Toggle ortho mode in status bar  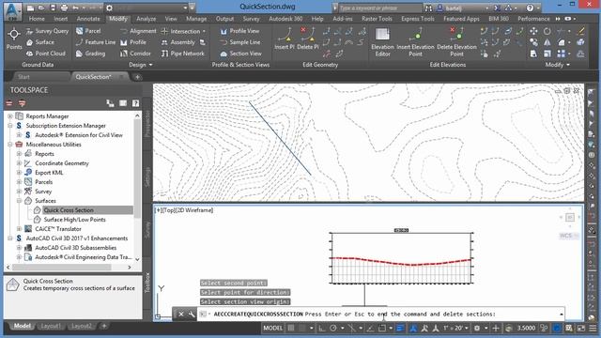[x=321, y=328]
